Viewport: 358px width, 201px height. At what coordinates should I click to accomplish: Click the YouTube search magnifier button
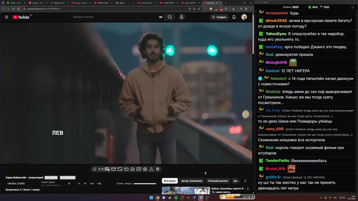coord(170,17)
